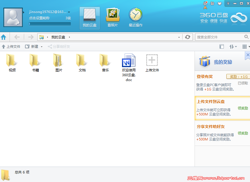
Task: Open 最近操作 recent activity tab
Action: coord(136,18)
